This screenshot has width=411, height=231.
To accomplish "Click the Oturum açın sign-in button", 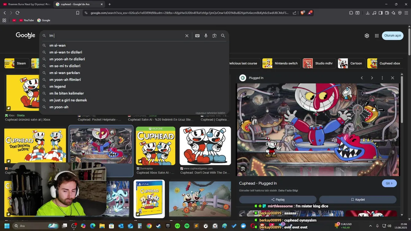I will click(x=393, y=36).
